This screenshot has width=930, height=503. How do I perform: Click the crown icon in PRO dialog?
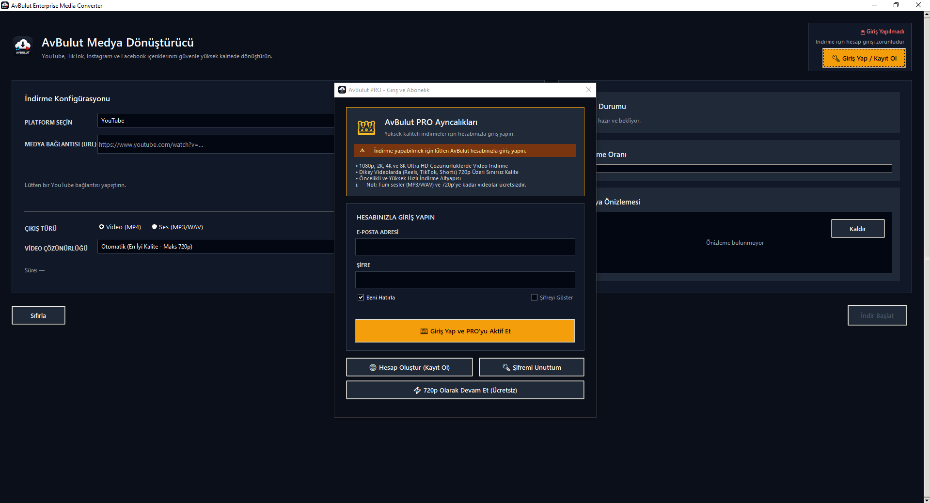tap(366, 127)
